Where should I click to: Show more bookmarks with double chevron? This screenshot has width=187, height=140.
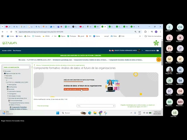pos(140,36)
